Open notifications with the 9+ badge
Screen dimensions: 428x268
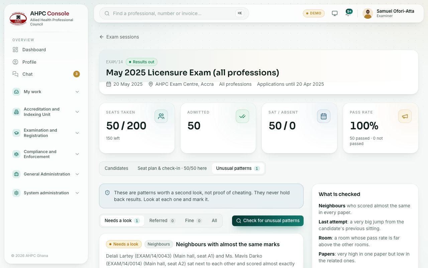tap(348, 13)
